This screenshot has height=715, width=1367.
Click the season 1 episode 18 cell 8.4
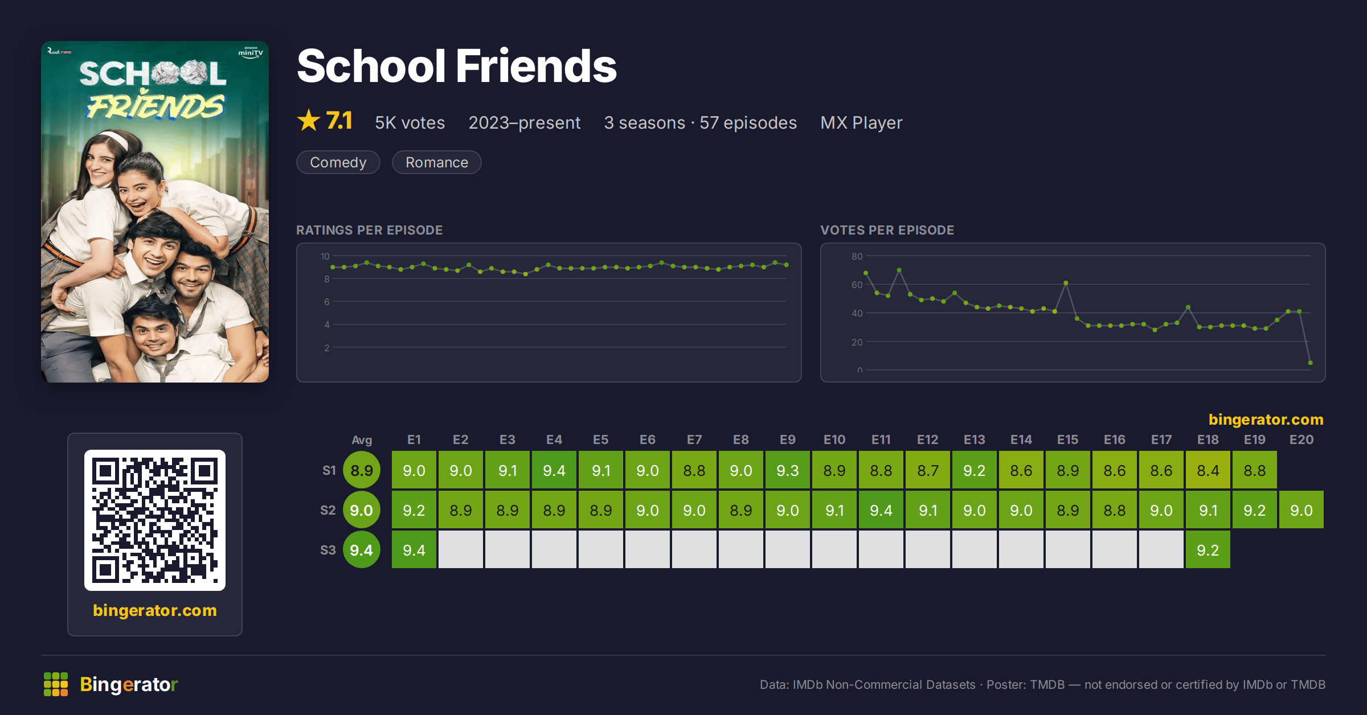pyautogui.click(x=1208, y=470)
